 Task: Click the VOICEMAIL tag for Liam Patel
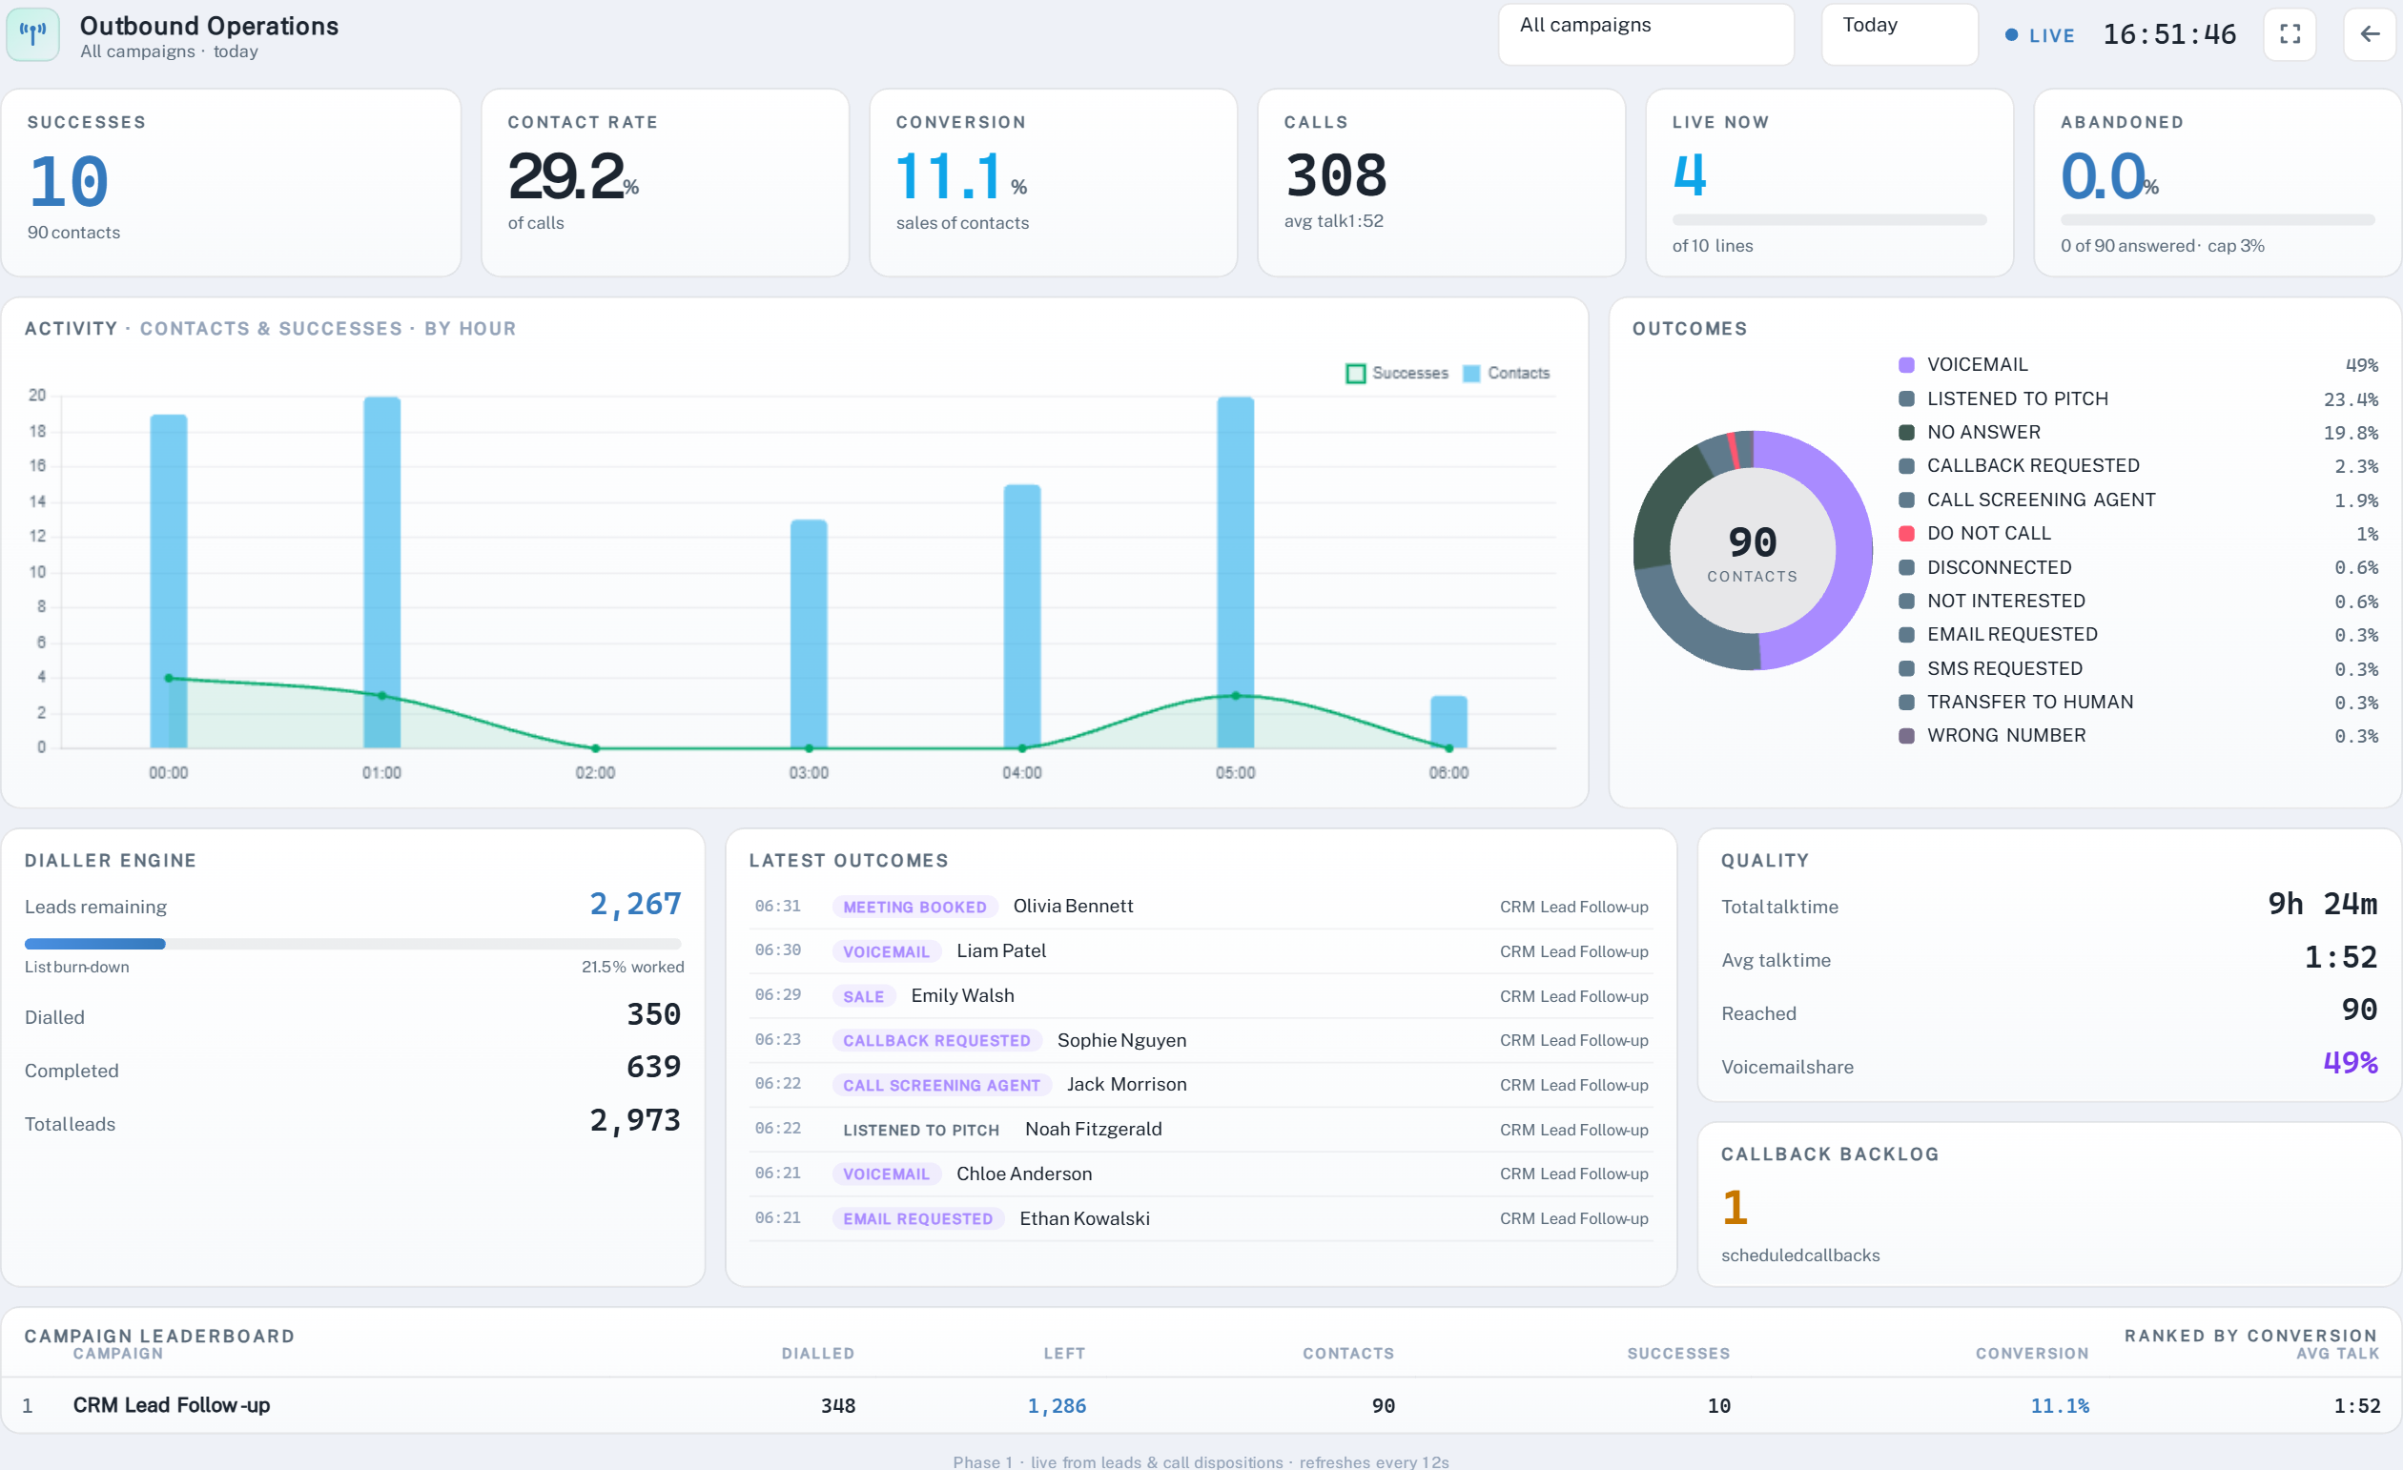tap(887, 951)
